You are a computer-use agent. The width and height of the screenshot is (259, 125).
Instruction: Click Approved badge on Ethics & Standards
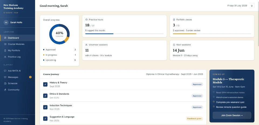197,96
